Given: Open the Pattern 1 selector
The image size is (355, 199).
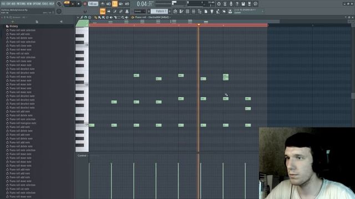Looking at the screenshot, I should (x=159, y=11).
